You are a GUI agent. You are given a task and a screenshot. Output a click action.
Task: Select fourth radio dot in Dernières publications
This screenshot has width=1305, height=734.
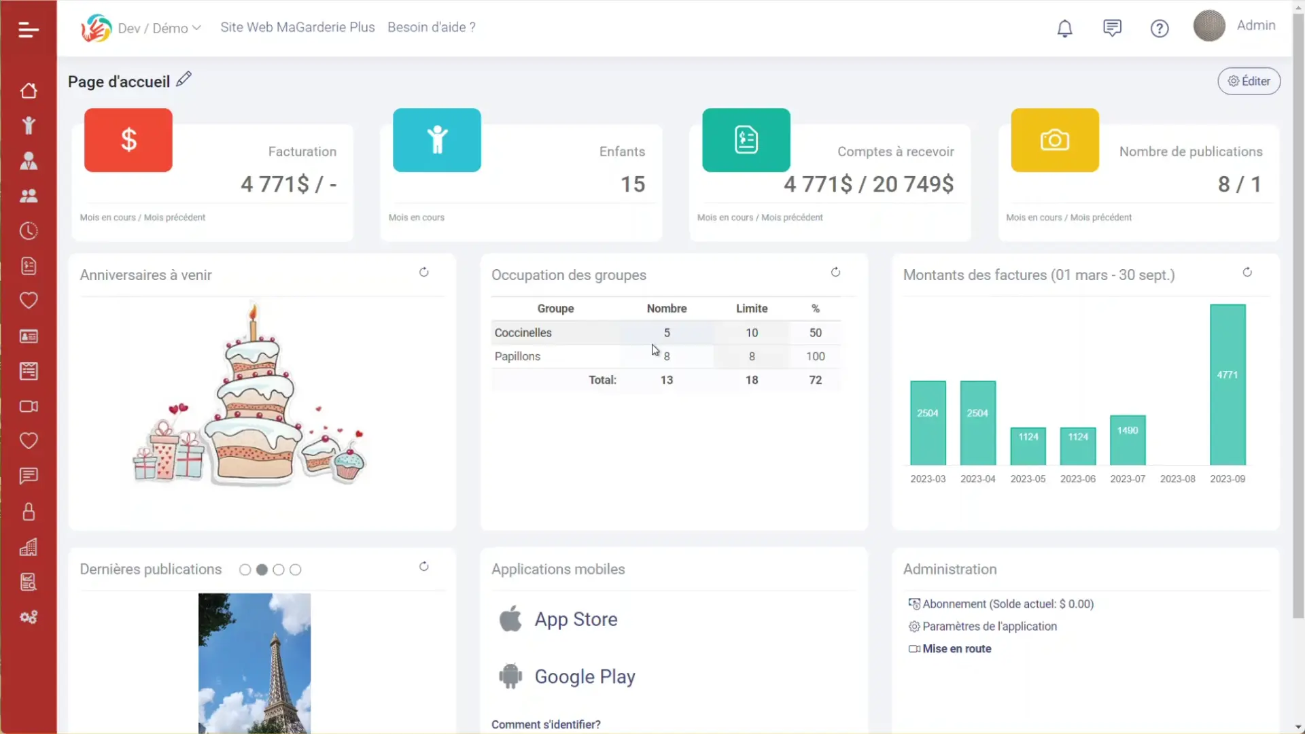point(296,570)
